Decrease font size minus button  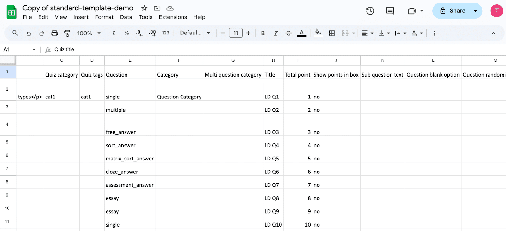pyautogui.click(x=223, y=33)
